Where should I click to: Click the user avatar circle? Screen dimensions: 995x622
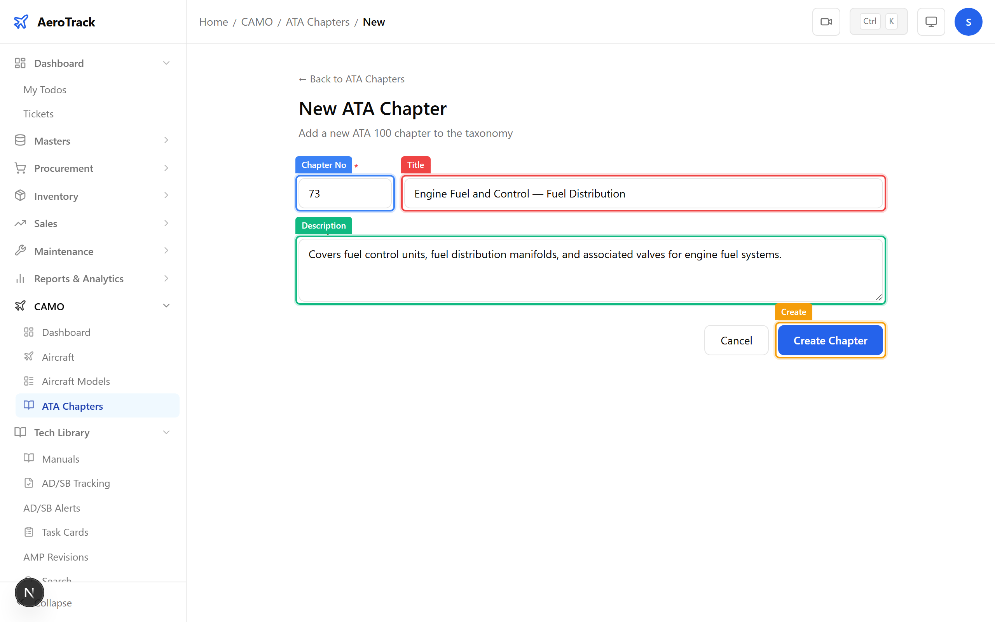click(968, 21)
